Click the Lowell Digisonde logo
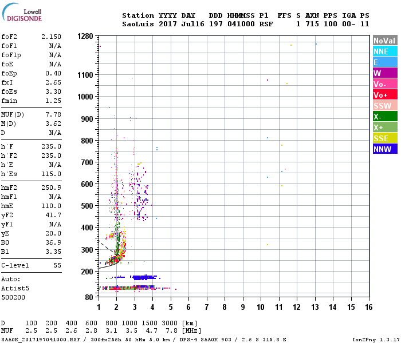 pos(22,13)
